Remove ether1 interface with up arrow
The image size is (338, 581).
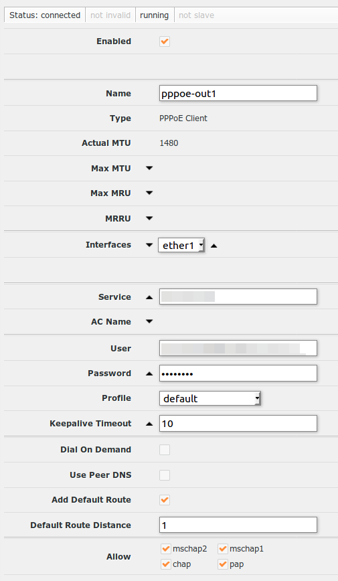click(214, 246)
